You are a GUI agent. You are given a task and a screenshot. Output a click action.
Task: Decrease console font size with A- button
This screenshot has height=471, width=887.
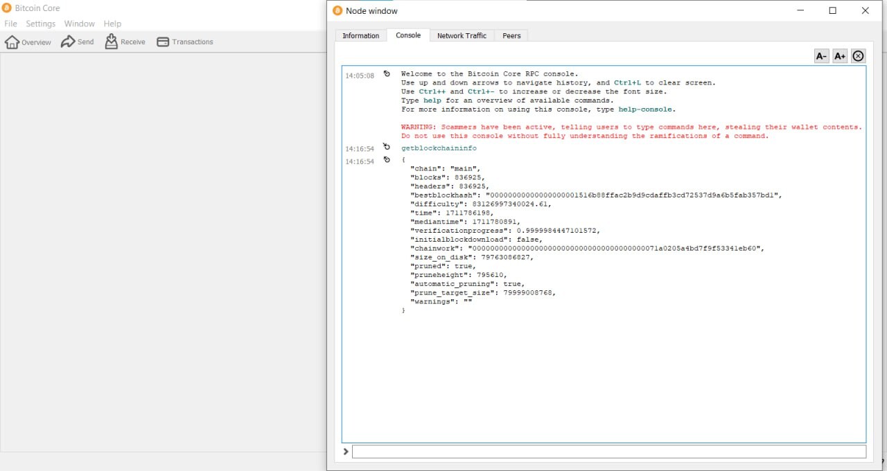coord(821,56)
